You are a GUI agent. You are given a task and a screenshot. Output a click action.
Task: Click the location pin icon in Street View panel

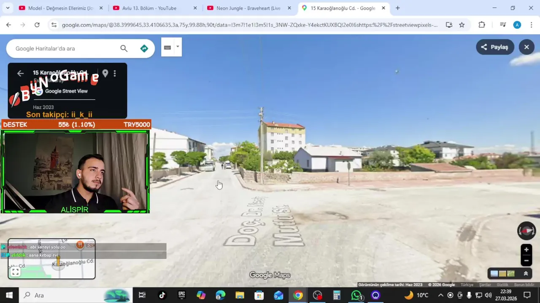pyautogui.click(x=105, y=74)
